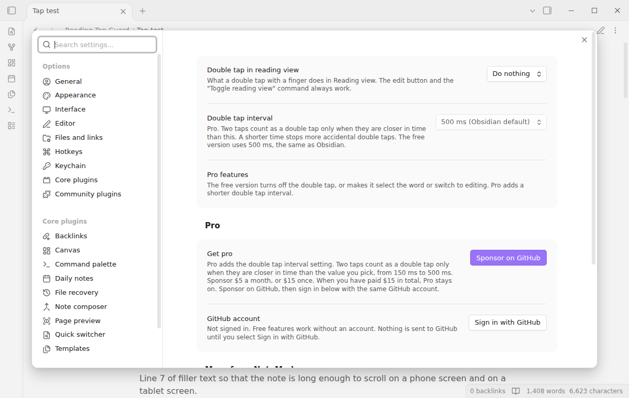629x398 pixels.
Task: Open graph view ribbon icon
Action: (x=12, y=47)
